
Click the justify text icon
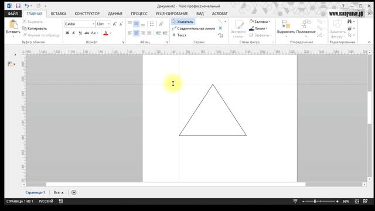(149, 33)
